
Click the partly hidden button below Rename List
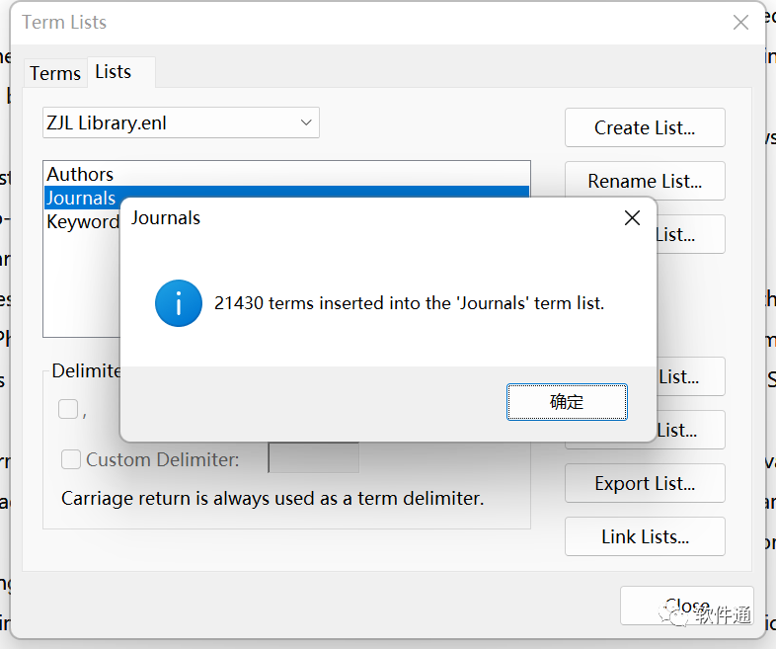coord(689,234)
